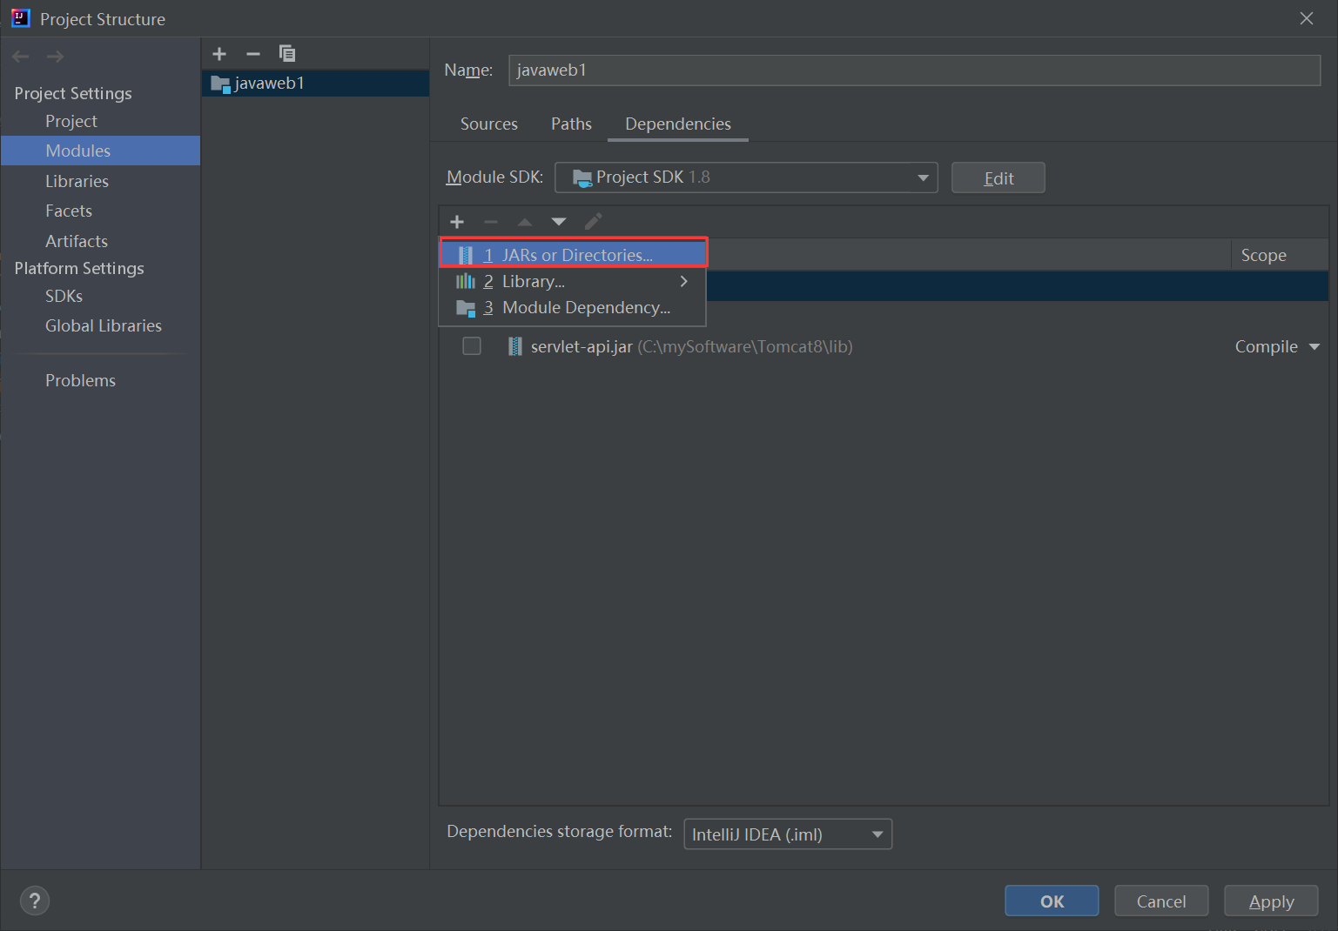Click the Cancel button
Viewport: 1338px width, 931px height.
pos(1161,901)
